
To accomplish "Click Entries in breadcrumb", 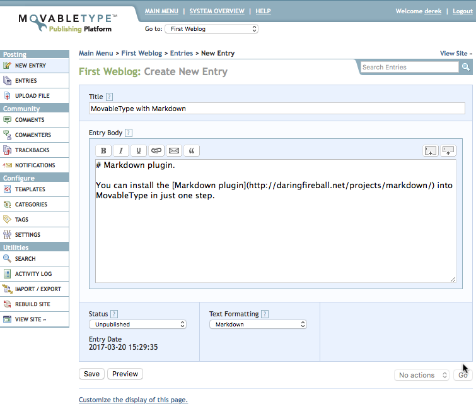I will [x=182, y=53].
